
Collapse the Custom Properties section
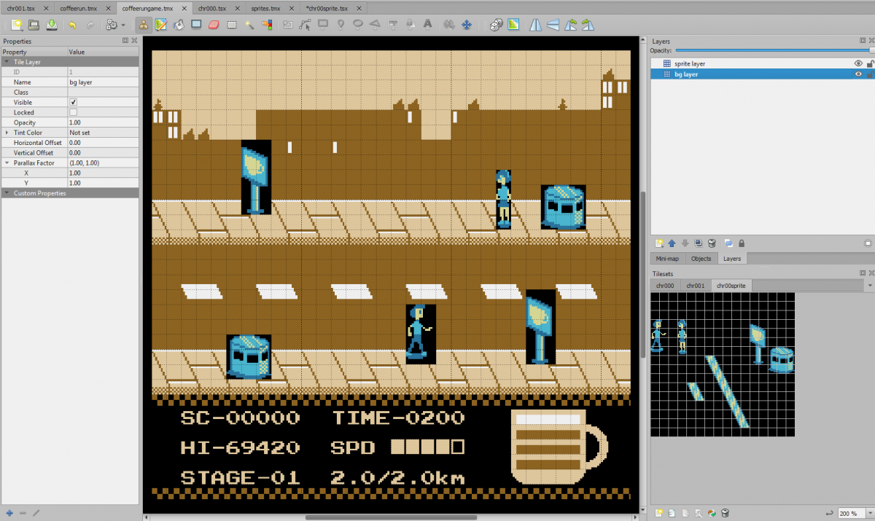point(6,192)
